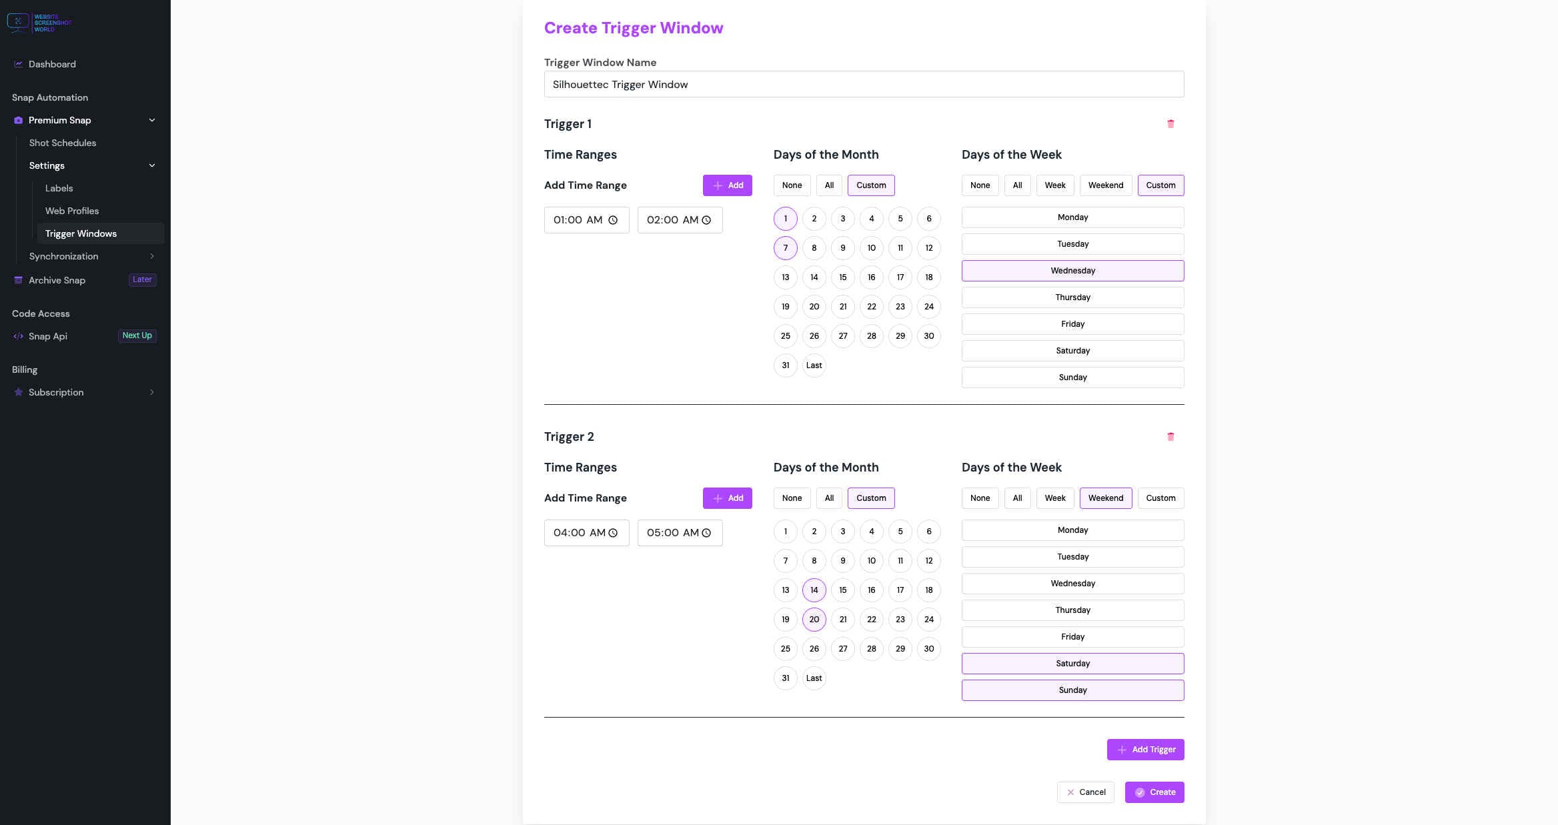Open clock picker on 01:00 AM field
The image size is (1558, 825).
613,220
